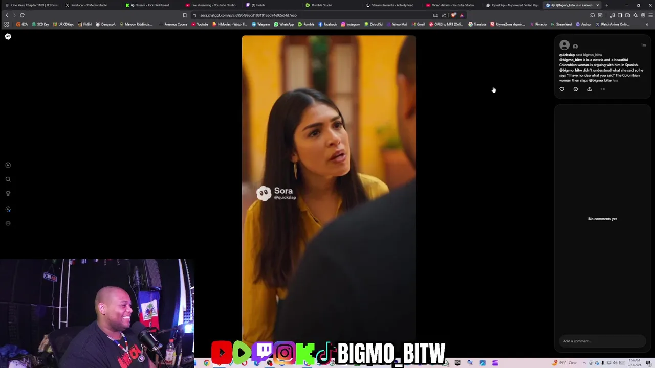Switch to Video details - YouTube Studio tab
This screenshot has width=655, height=368.
point(450,5)
